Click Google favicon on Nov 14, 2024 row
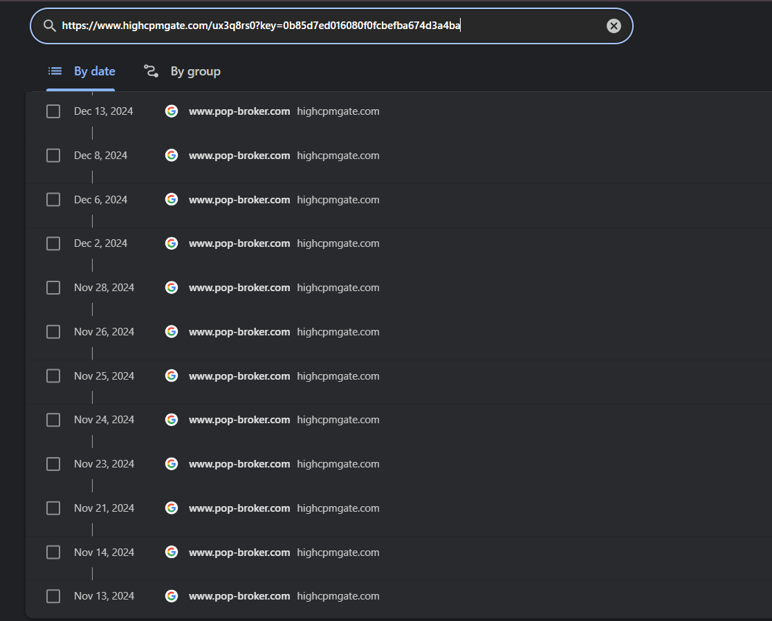This screenshot has width=772, height=621. pyautogui.click(x=172, y=552)
